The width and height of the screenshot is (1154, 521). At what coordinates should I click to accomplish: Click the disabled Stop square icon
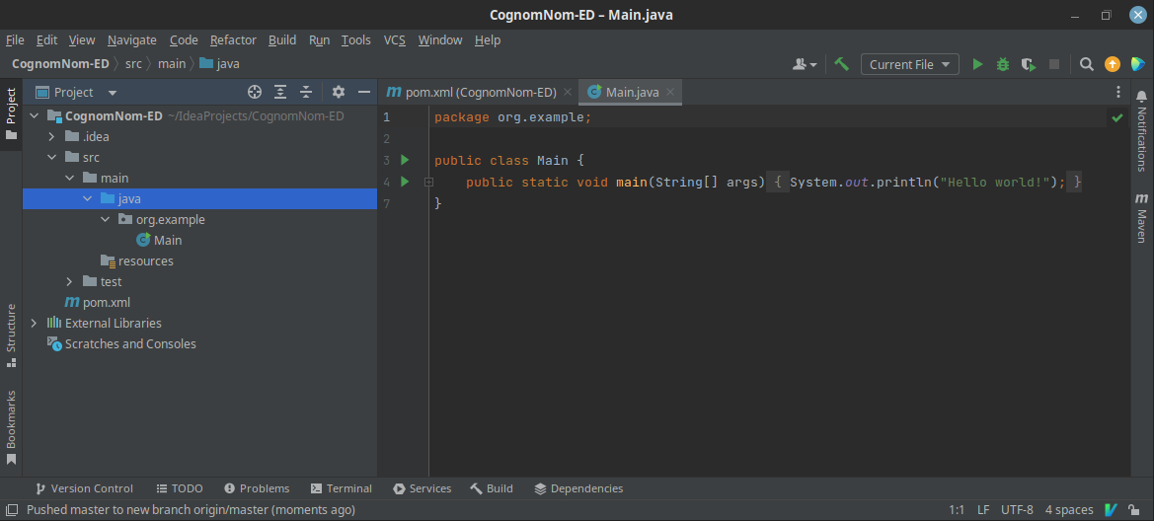1054,64
